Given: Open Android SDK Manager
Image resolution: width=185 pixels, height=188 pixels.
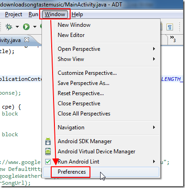Looking at the screenshot, I should click(x=101, y=141).
